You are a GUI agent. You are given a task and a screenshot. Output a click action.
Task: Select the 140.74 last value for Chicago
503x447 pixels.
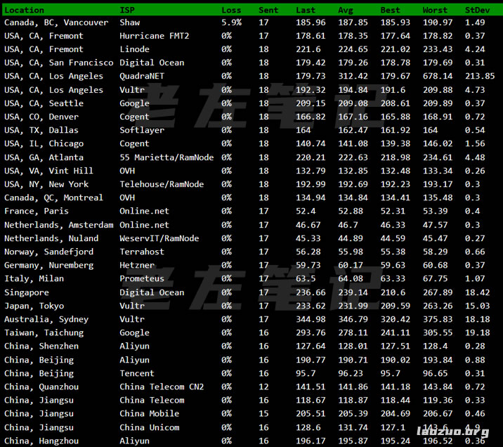pos(311,144)
